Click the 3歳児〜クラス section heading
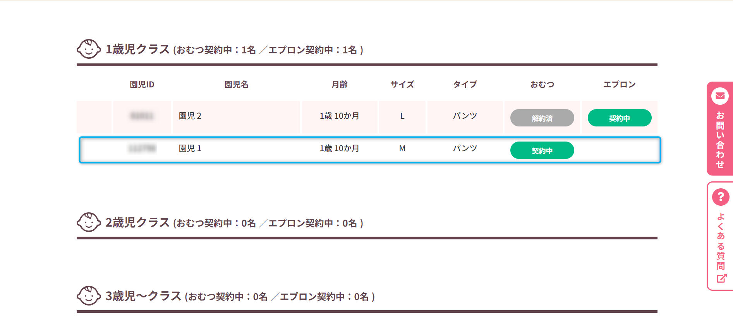The image size is (733, 326). [x=143, y=296]
